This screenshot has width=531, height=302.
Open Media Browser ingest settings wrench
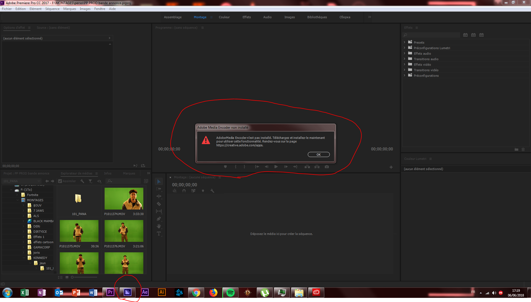[x=82, y=181]
